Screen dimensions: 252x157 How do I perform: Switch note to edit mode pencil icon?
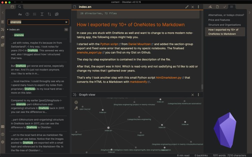[187, 6]
